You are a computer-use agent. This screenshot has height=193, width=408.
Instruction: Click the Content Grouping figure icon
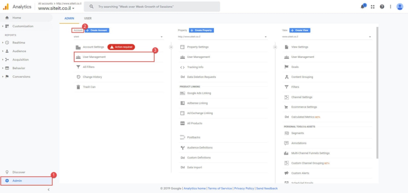(286, 77)
